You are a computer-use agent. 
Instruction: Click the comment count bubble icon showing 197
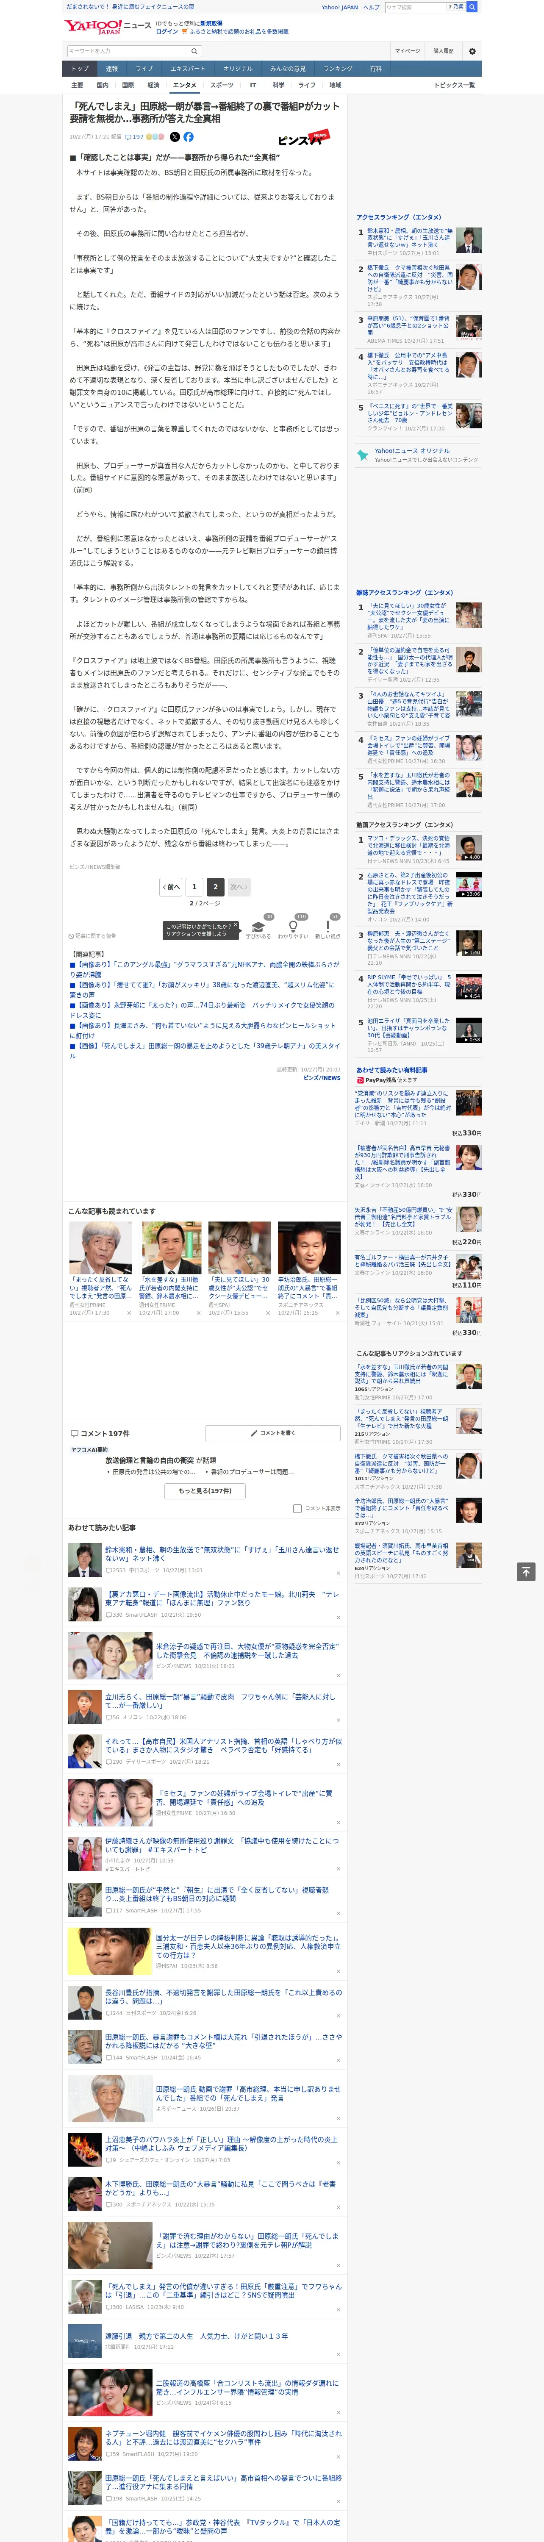point(134,137)
